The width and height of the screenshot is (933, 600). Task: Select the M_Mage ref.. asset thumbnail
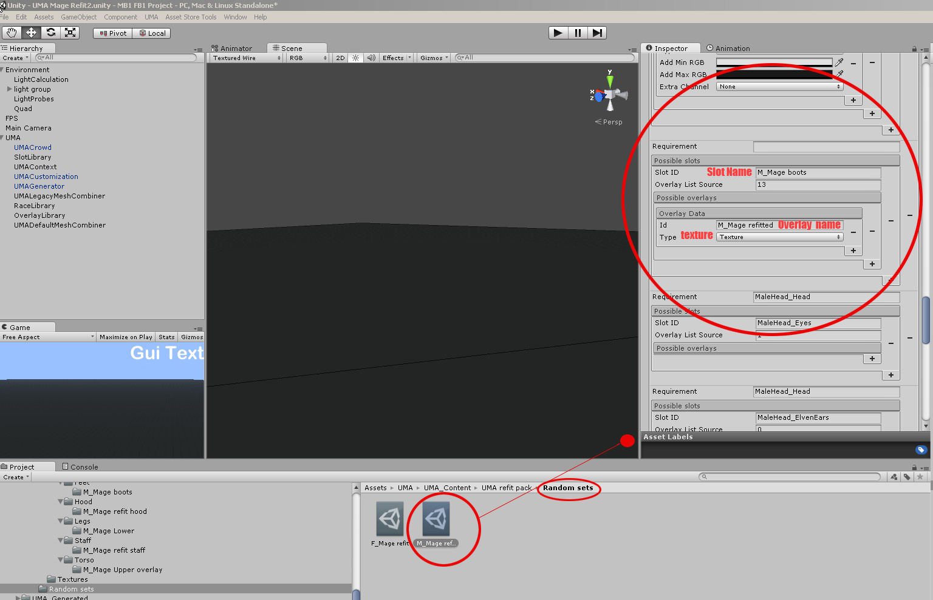click(x=436, y=519)
